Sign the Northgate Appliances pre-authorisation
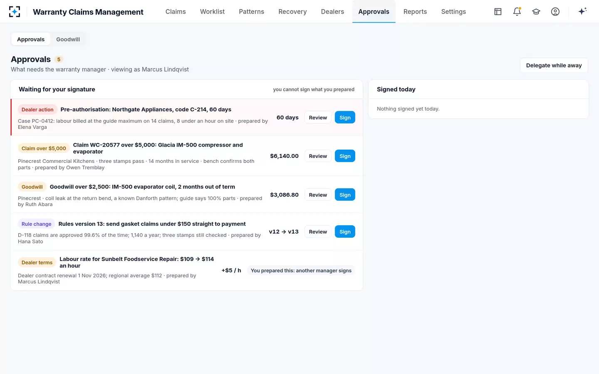 tap(345, 118)
